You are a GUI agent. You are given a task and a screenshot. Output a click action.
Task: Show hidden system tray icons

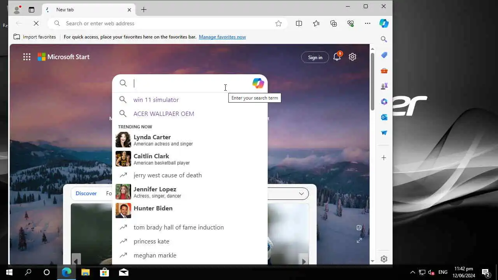point(412,272)
